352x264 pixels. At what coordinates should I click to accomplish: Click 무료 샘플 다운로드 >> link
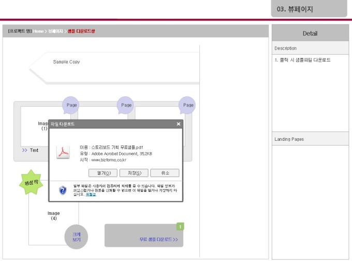(x=158, y=240)
